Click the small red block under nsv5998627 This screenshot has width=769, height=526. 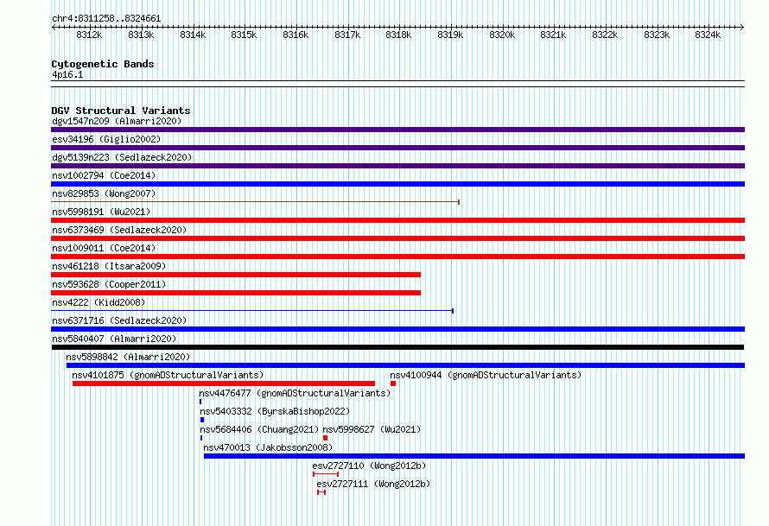[325, 438]
